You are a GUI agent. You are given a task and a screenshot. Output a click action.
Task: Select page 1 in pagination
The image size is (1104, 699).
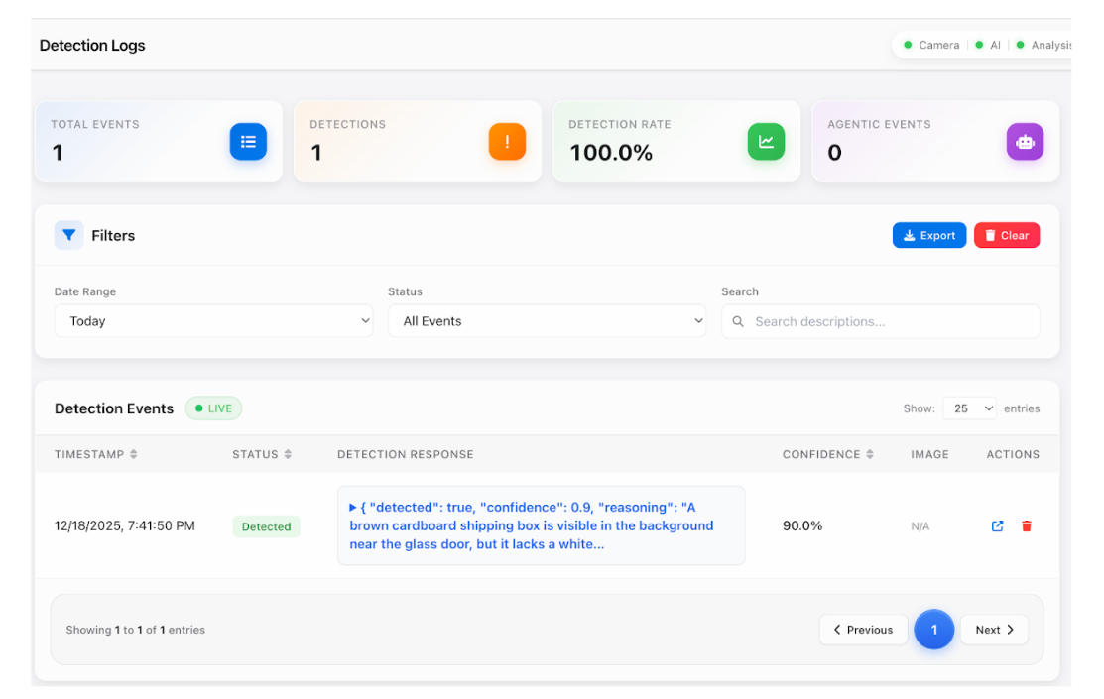click(933, 630)
